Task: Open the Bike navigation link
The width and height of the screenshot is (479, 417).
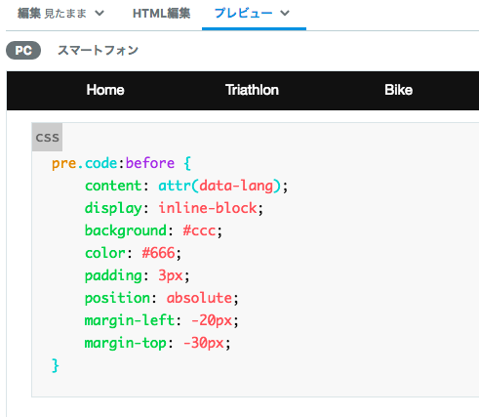Action: [x=398, y=90]
